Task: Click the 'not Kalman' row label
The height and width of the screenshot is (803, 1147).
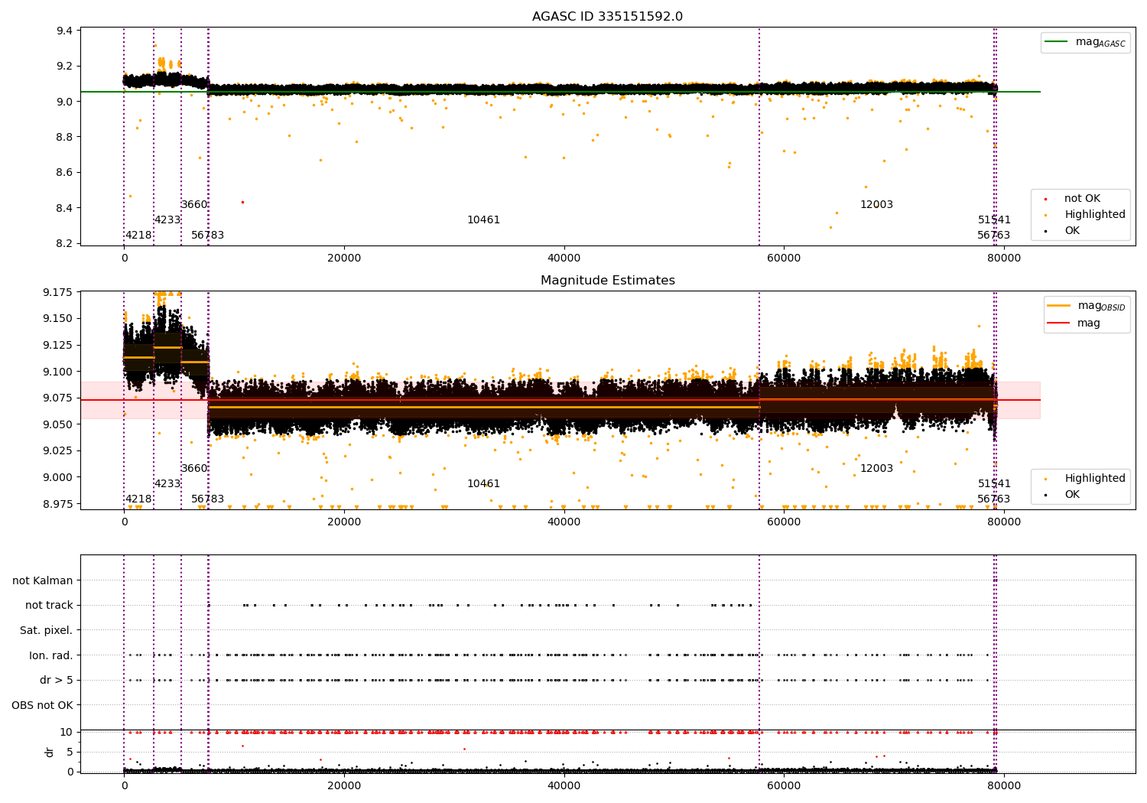Action: pos(42,581)
